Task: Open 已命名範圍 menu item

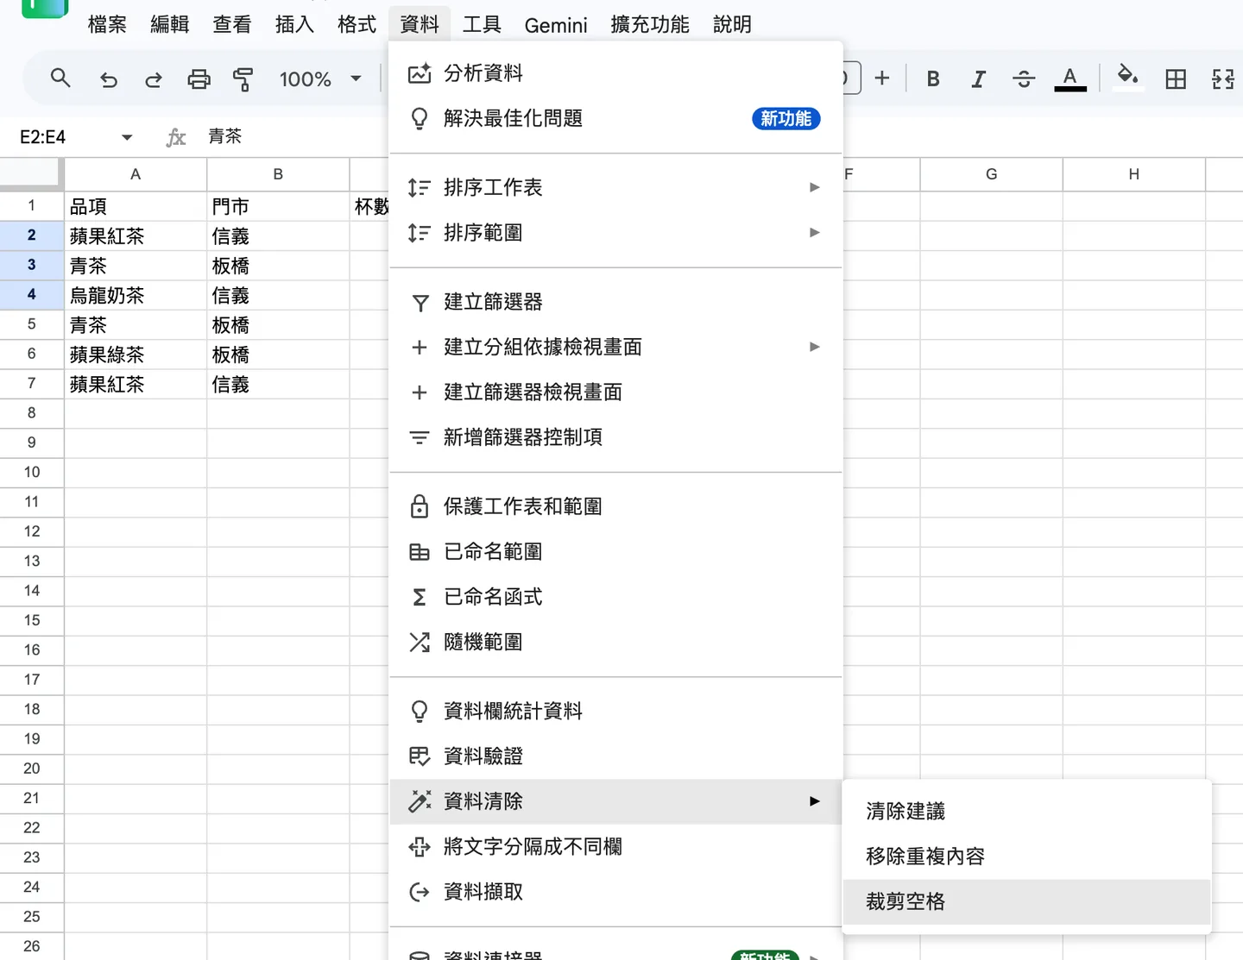Action: click(x=615, y=552)
